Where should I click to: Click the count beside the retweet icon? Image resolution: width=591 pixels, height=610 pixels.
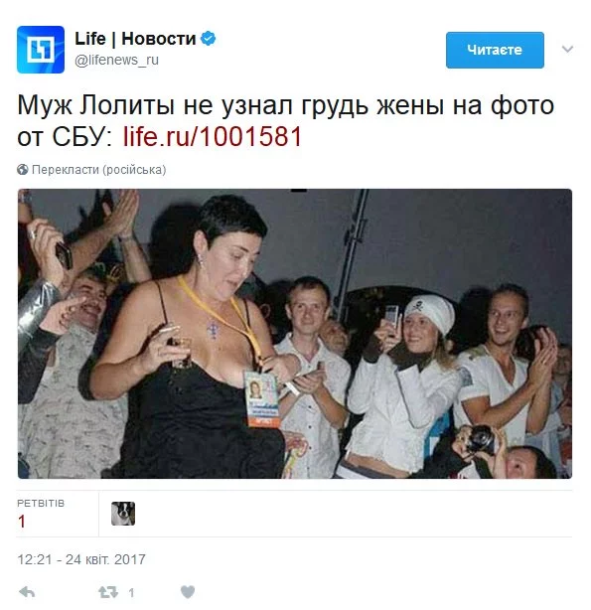(x=131, y=592)
